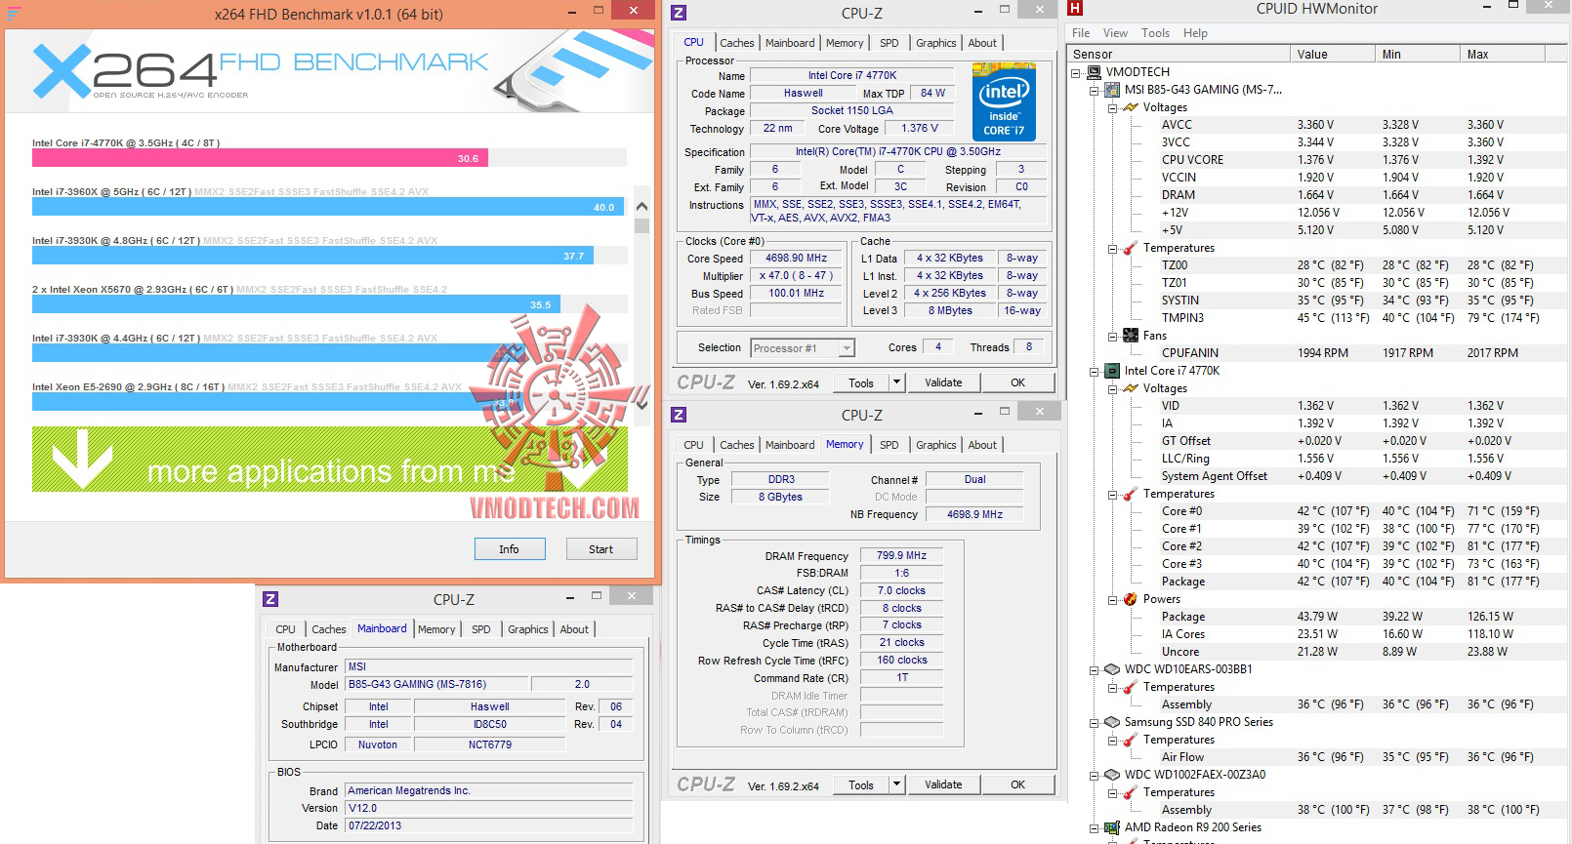This screenshot has width=1572, height=844.
Task: Click the WDC WD1002FAEX-00Z3A0 drive icon
Action: (x=1112, y=775)
